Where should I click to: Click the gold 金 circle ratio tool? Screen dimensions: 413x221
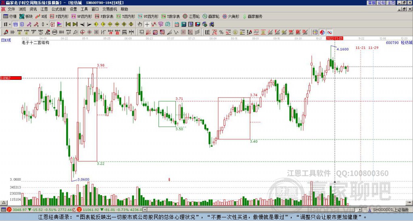(235, 32)
